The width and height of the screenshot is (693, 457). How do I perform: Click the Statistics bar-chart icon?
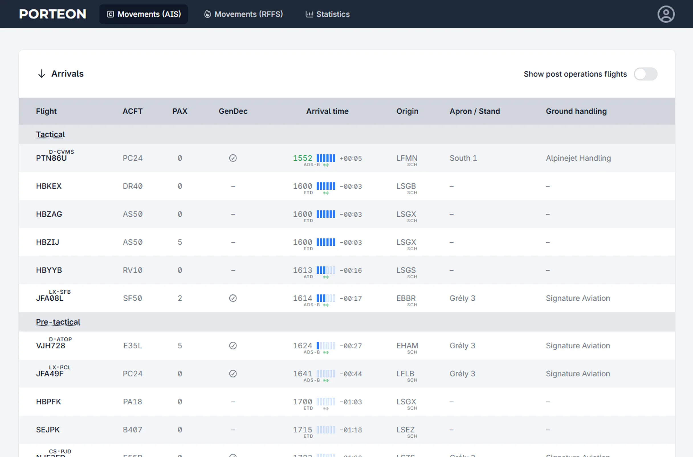pos(309,14)
